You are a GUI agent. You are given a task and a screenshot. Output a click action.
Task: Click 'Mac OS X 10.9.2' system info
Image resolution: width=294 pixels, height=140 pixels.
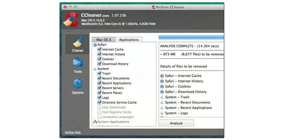pyautogui.click(x=93, y=20)
